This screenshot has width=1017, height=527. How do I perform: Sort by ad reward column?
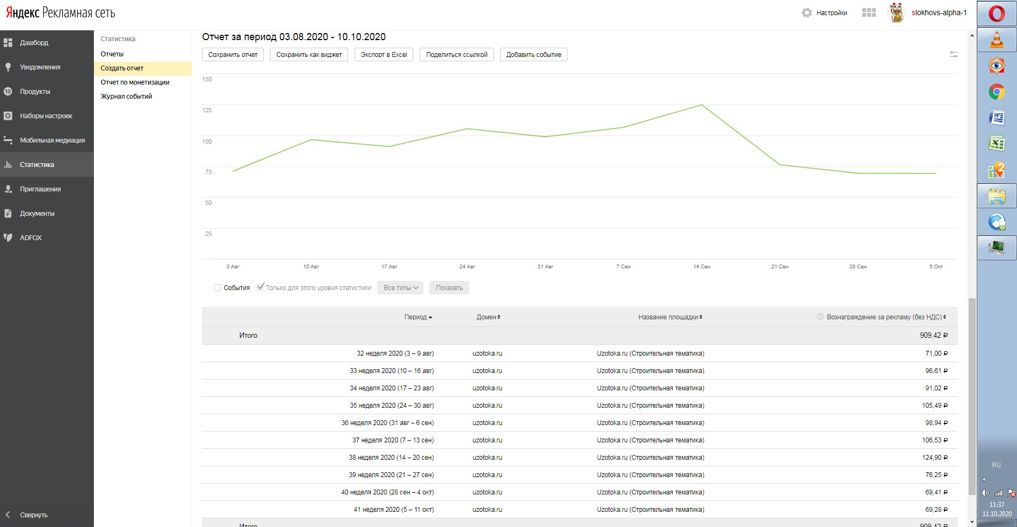point(886,317)
